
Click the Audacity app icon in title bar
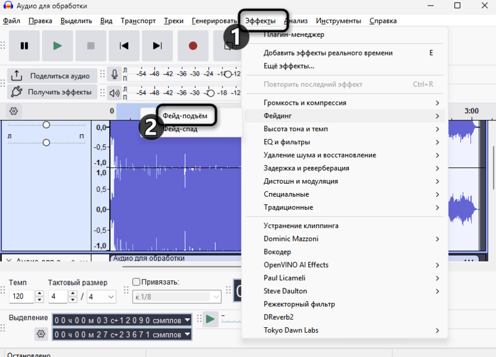coord(8,5)
